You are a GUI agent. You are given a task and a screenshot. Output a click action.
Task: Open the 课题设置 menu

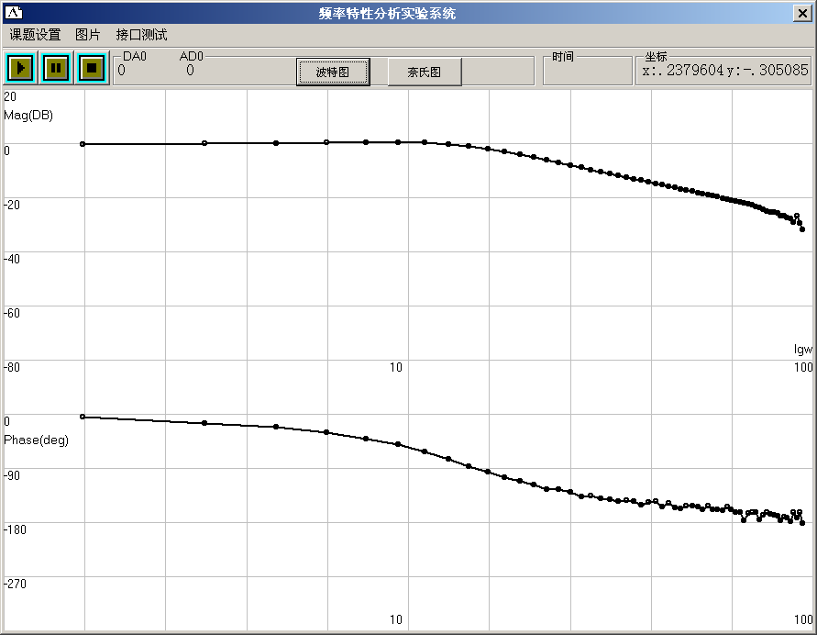pyautogui.click(x=35, y=35)
